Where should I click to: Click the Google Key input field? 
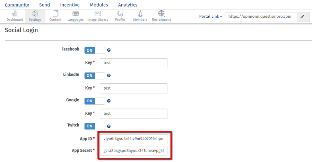pos(133,114)
